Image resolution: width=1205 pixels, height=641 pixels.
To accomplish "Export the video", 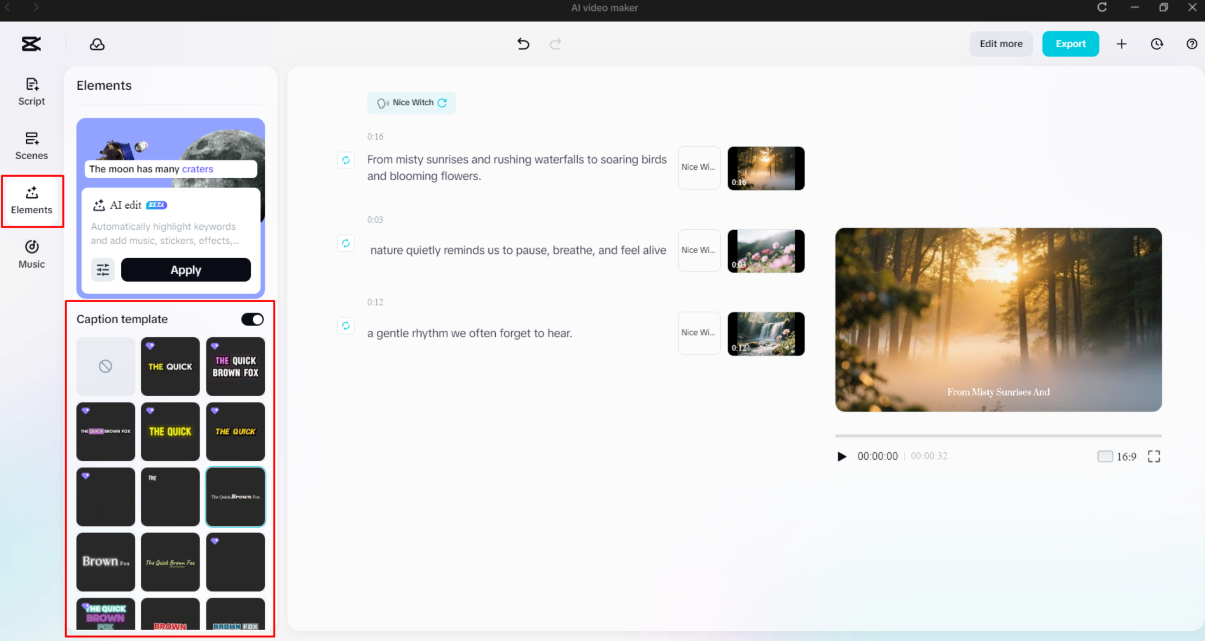I will pos(1071,44).
